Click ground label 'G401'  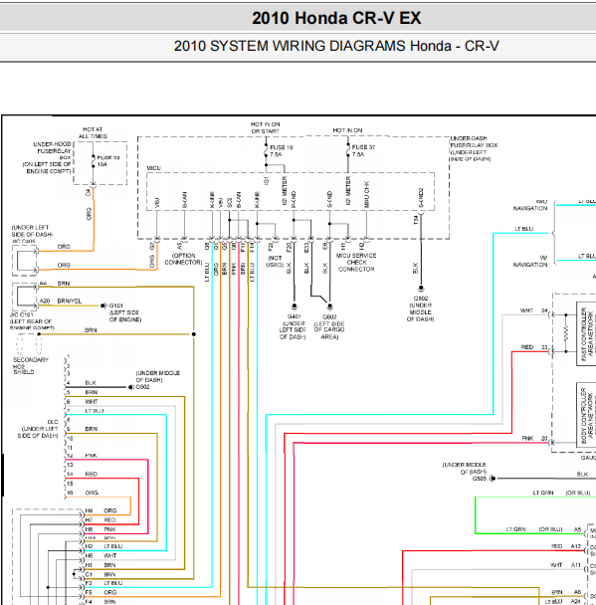tap(295, 316)
